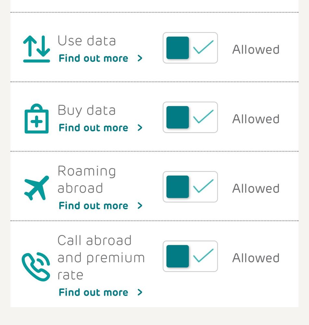This screenshot has height=325, width=309.
Task: Click the Use data arrows icon
Action: 36,49
